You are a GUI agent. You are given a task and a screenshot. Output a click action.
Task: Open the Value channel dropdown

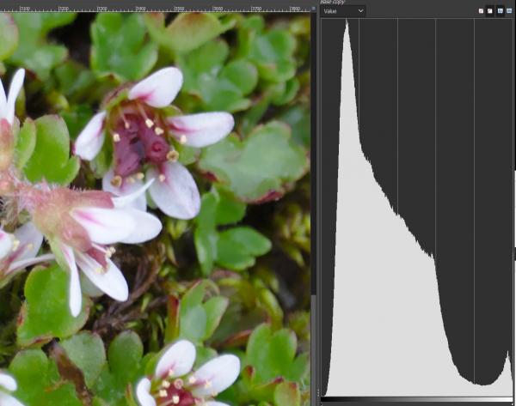(343, 11)
